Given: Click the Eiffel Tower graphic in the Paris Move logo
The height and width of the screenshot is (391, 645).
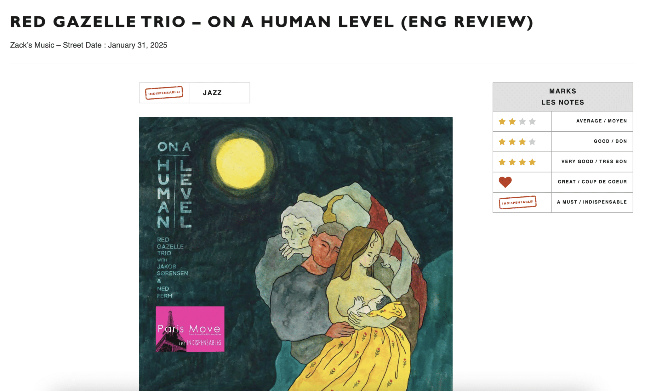Looking at the screenshot, I should coord(170,331).
